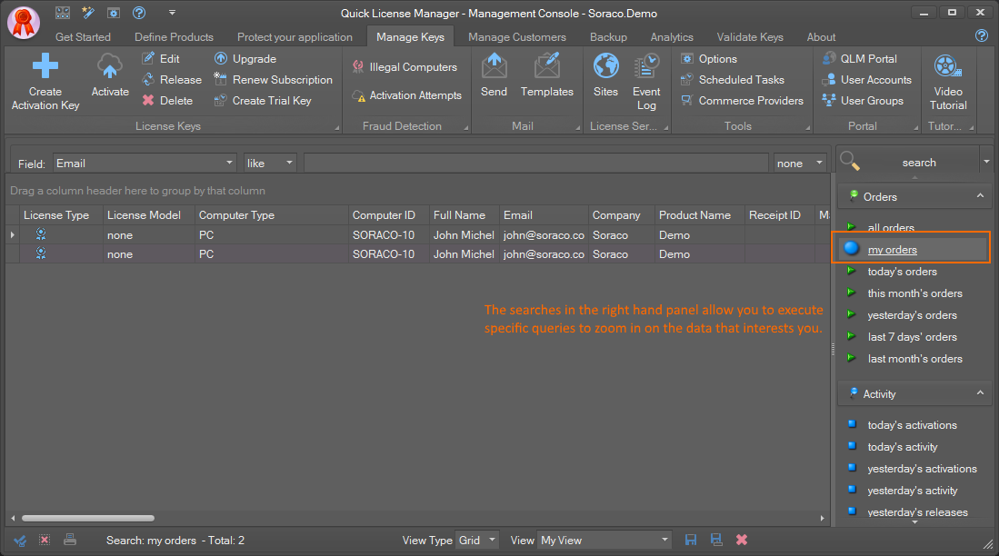Viewport: 999px width, 556px height.
Task: Collapse the Activity section
Action: click(980, 393)
